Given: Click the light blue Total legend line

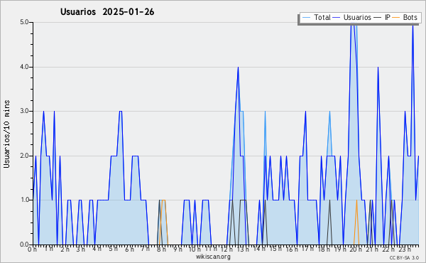Looking at the screenshot, I should (x=306, y=18).
